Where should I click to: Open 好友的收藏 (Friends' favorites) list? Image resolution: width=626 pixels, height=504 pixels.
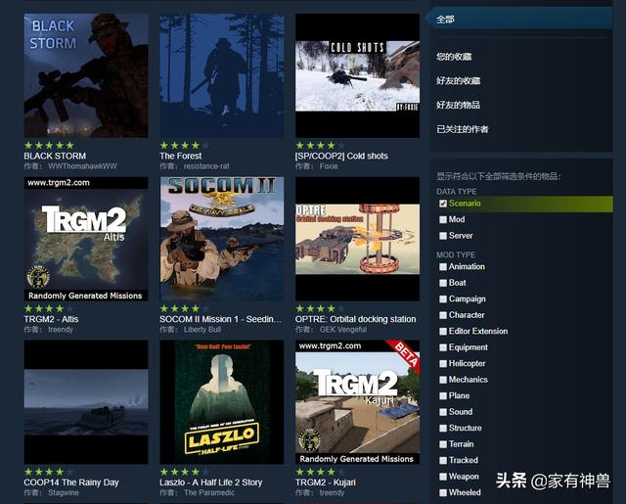[x=458, y=81]
